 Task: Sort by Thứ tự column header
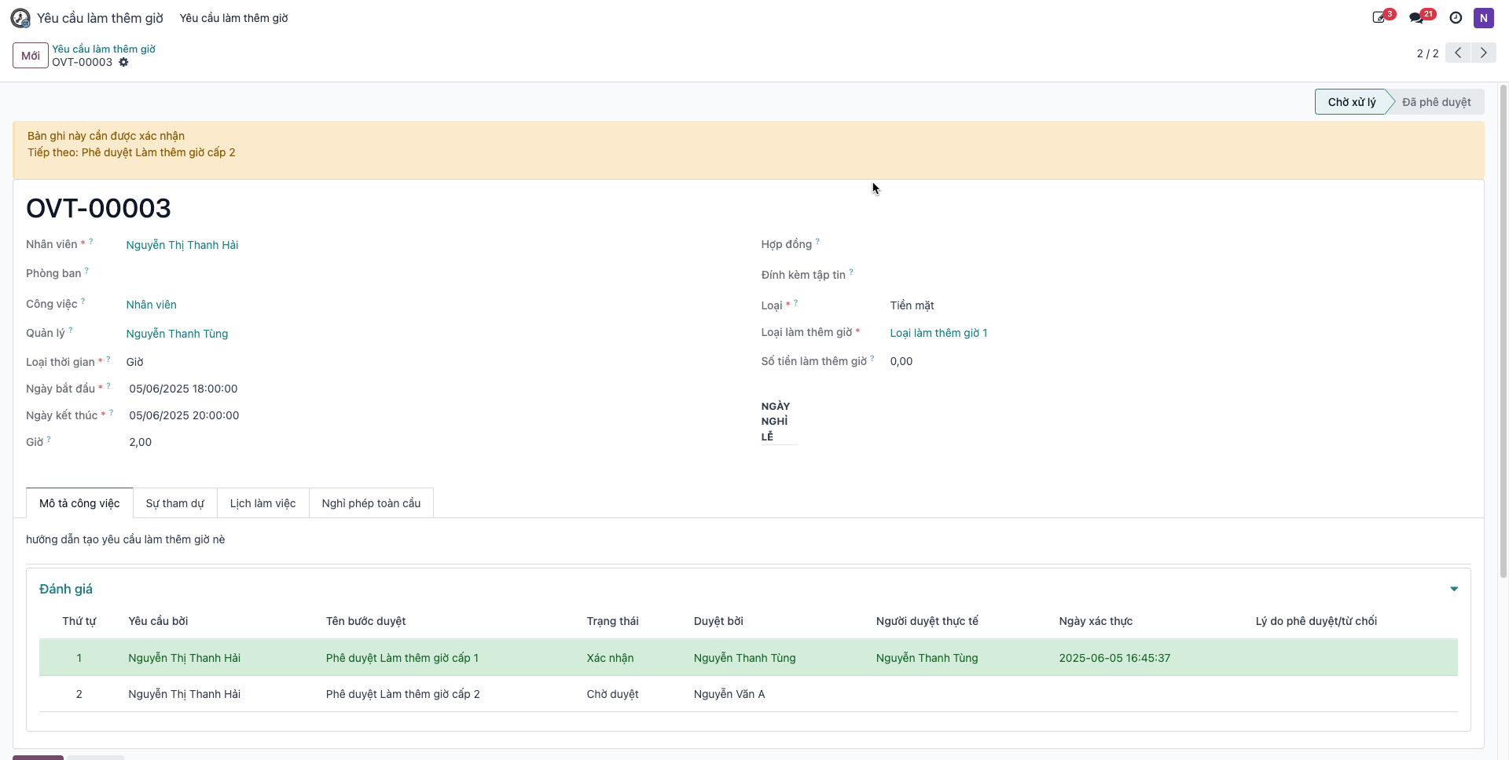tap(79, 621)
